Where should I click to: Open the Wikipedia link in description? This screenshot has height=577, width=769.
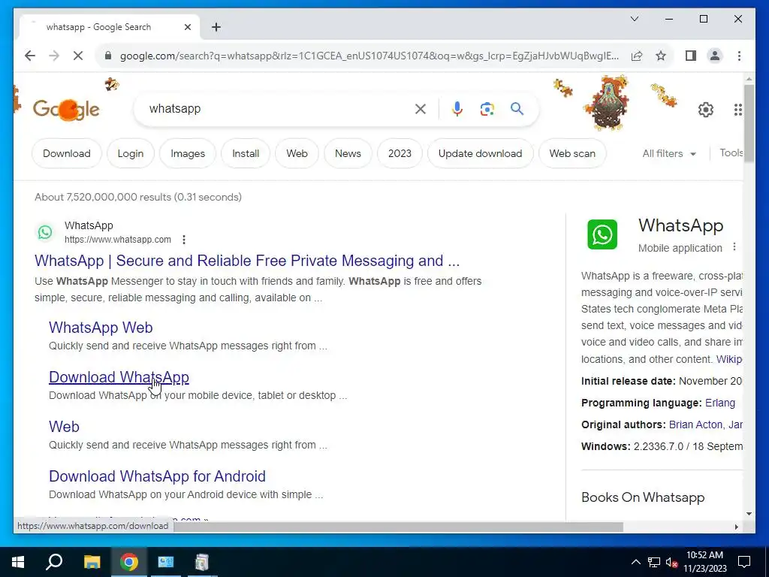(x=729, y=359)
